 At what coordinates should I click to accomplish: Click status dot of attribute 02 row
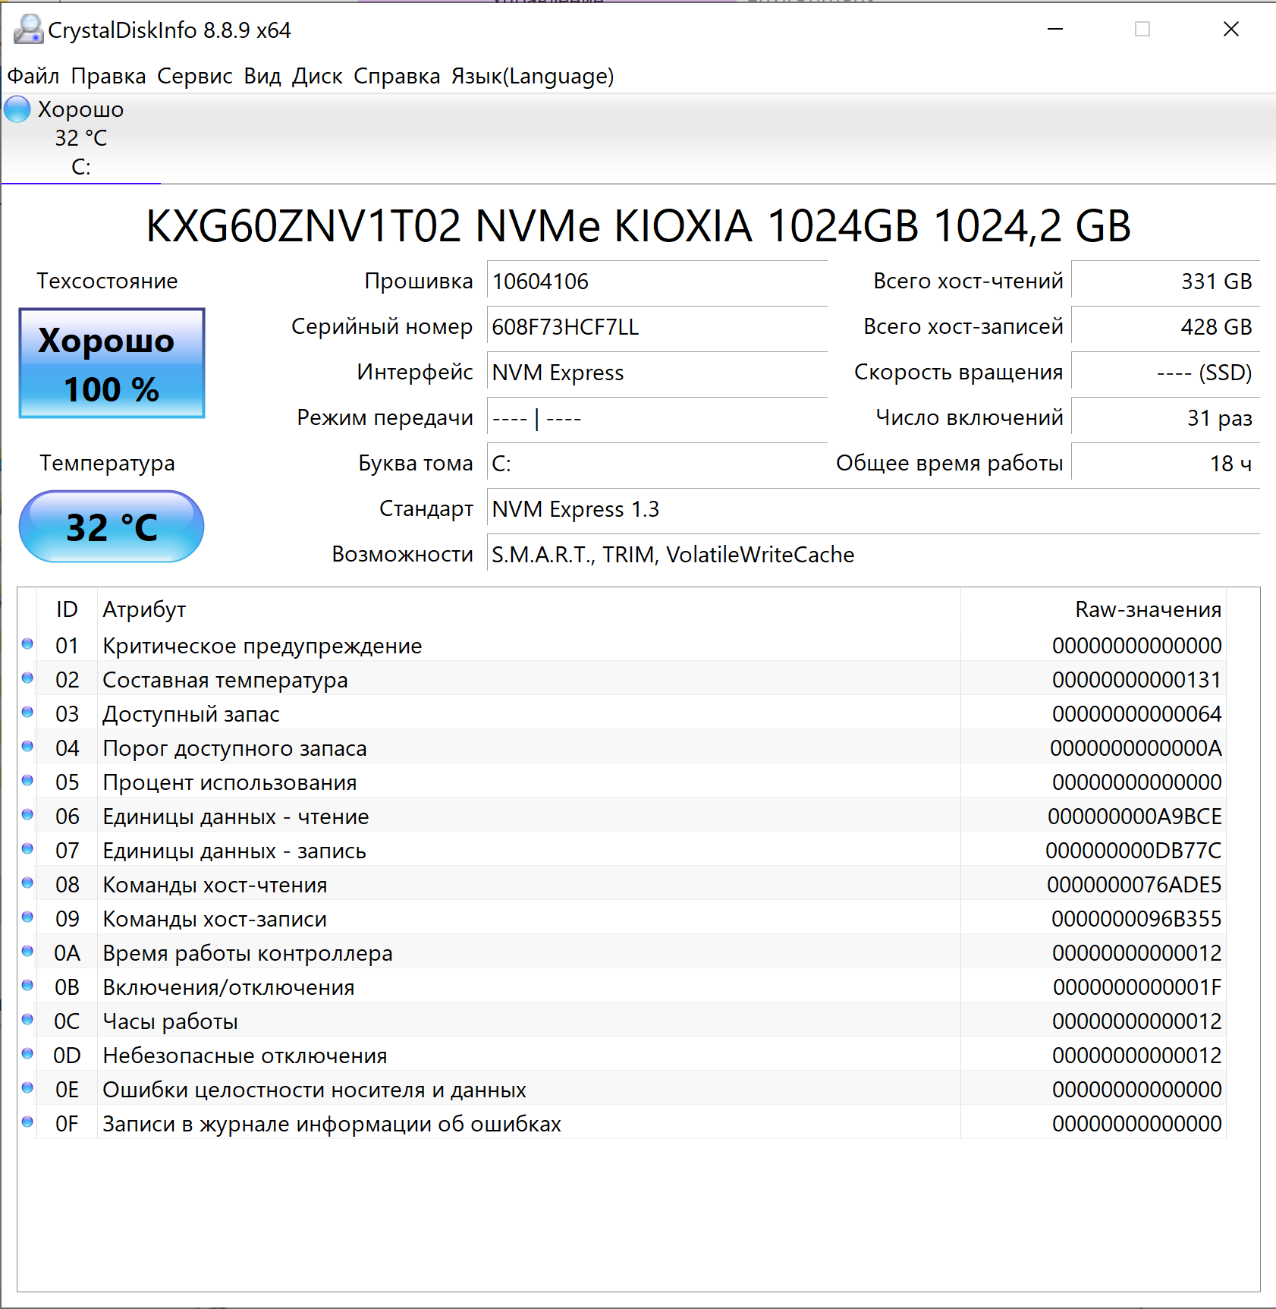pyautogui.click(x=27, y=678)
